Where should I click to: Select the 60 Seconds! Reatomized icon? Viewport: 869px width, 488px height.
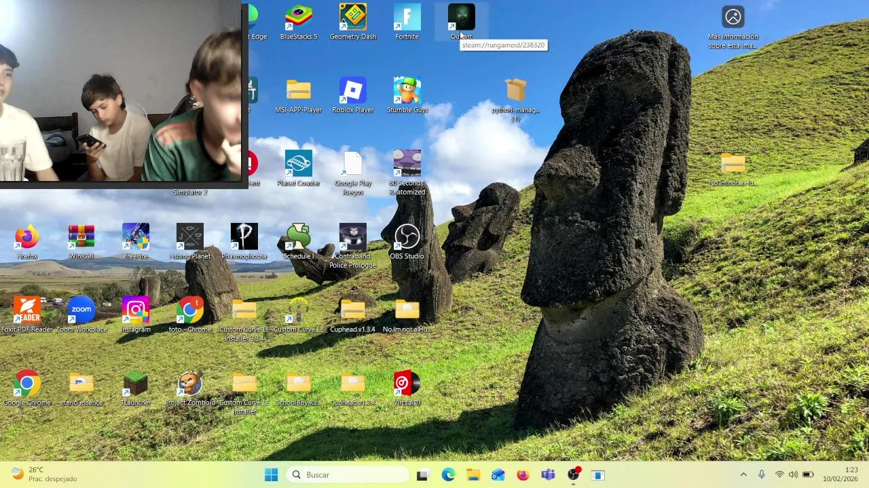407,174
